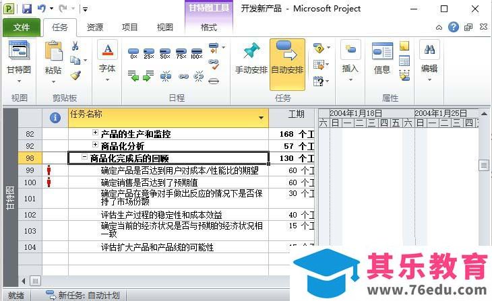The image size is (492, 301).
Task: Click the vertical scrollbar thumb in Gantt chart
Action: click(x=483, y=165)
